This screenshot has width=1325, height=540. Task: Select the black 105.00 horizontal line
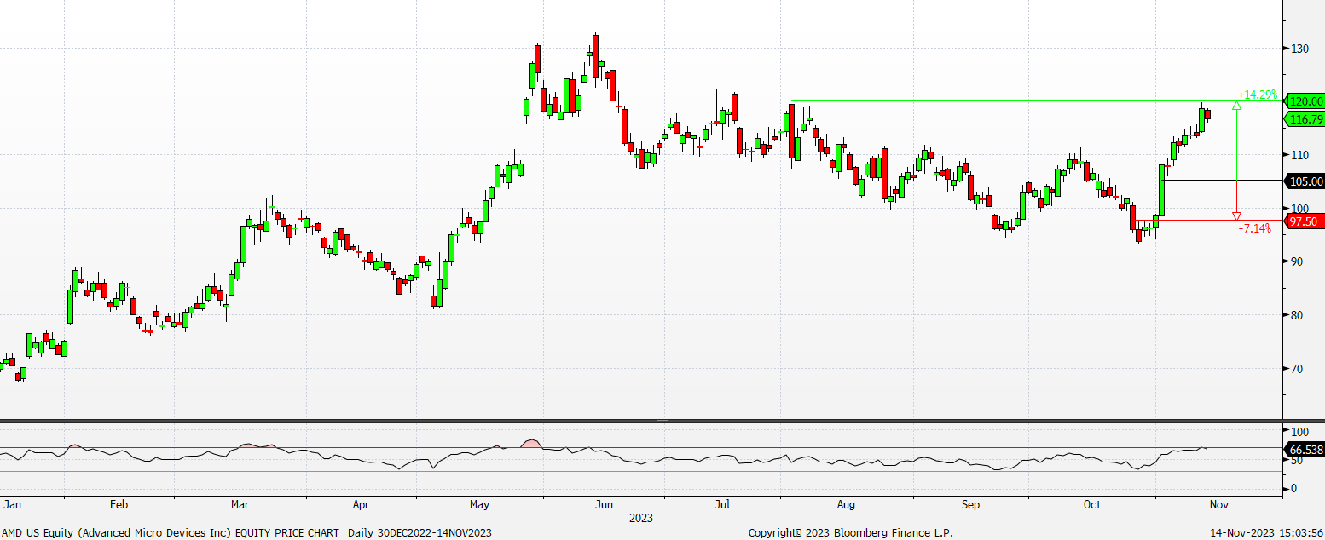point(1224,181)
